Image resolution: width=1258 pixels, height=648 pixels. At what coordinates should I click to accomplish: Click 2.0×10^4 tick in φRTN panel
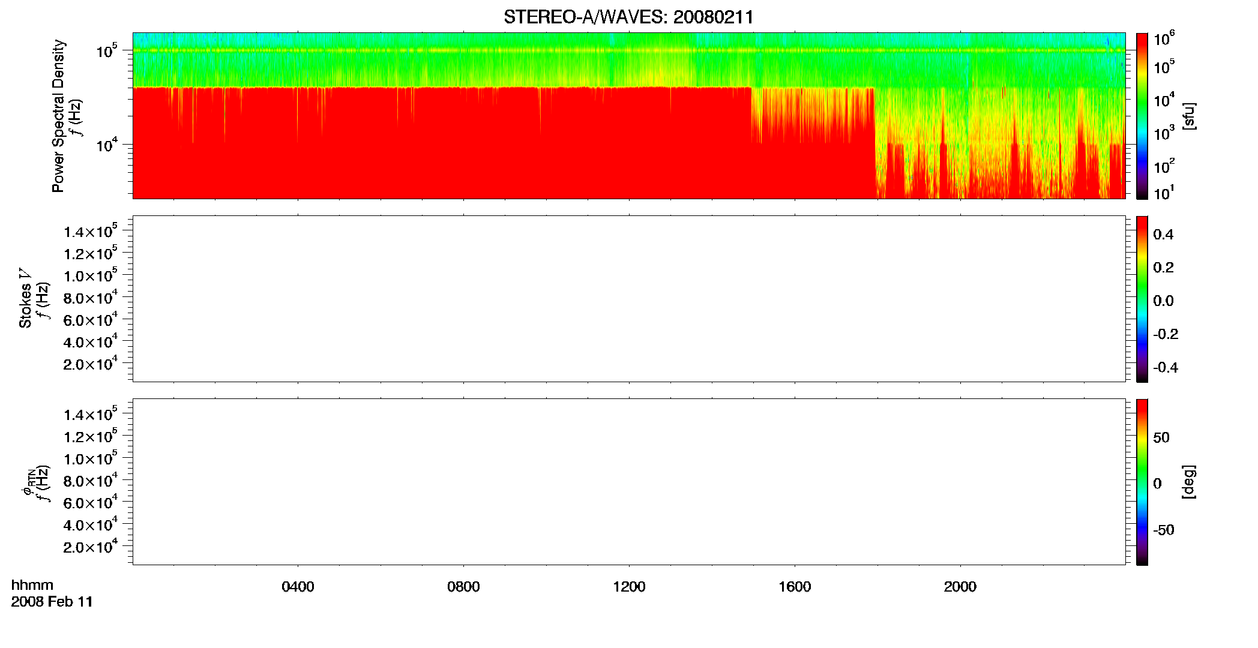(x=91, y=546)
